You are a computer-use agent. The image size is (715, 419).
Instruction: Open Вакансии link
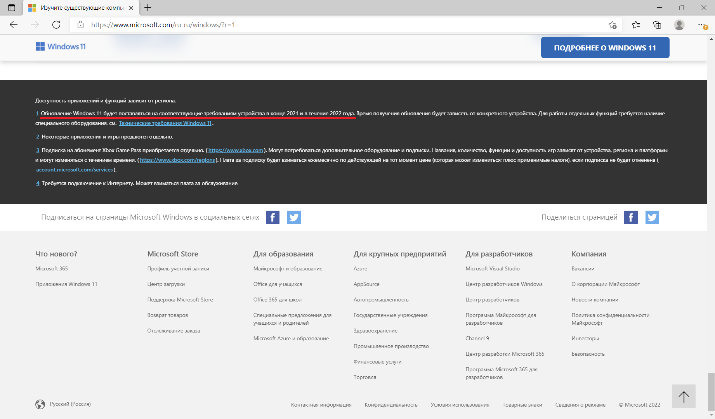[x=583, y=268]
